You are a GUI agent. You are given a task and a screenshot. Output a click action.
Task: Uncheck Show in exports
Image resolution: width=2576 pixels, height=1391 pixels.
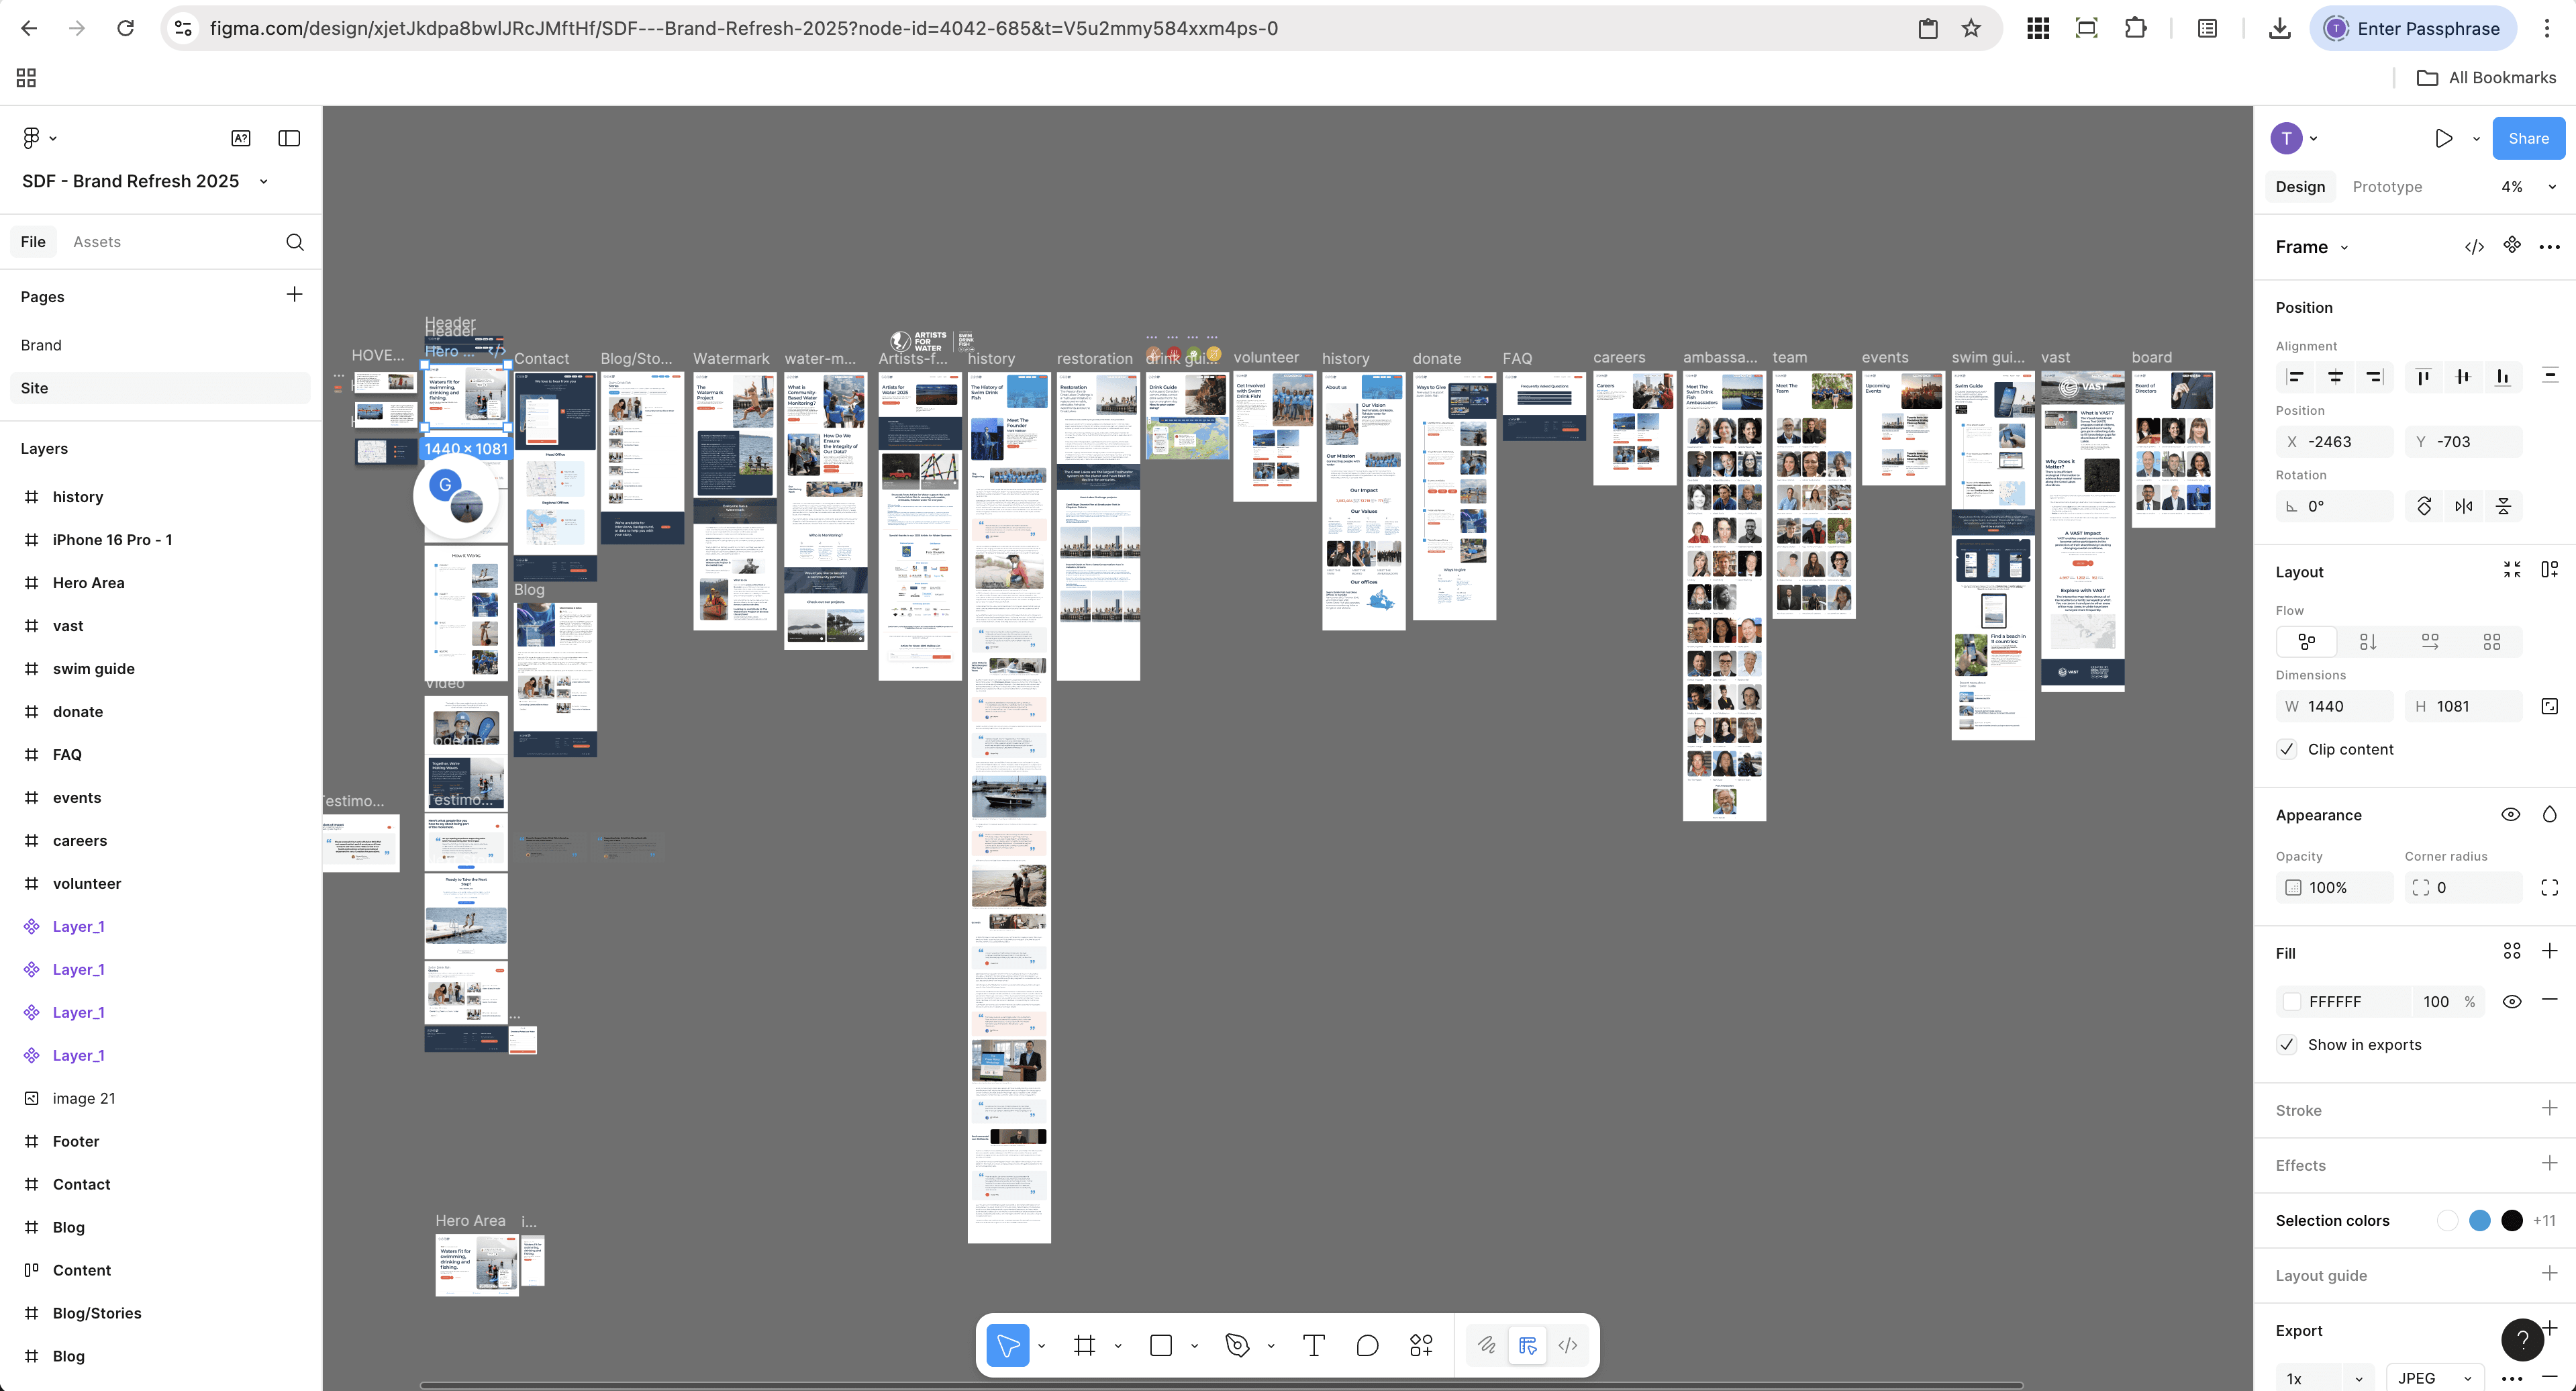pos(2287,1044)
